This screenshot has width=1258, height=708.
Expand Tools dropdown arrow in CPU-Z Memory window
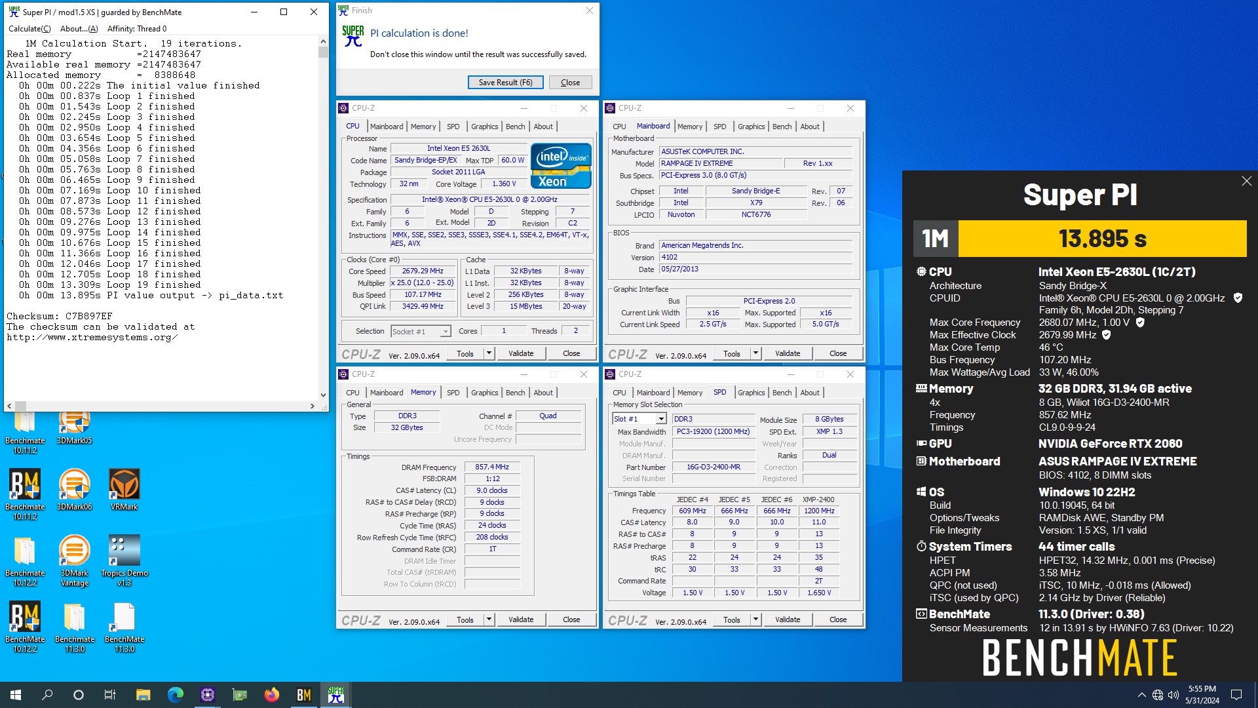(x=489, y=619)
